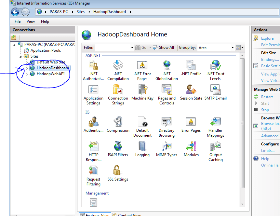
Task: Click Explore action link
Action: pyautogui.click(x=267, y=38)
